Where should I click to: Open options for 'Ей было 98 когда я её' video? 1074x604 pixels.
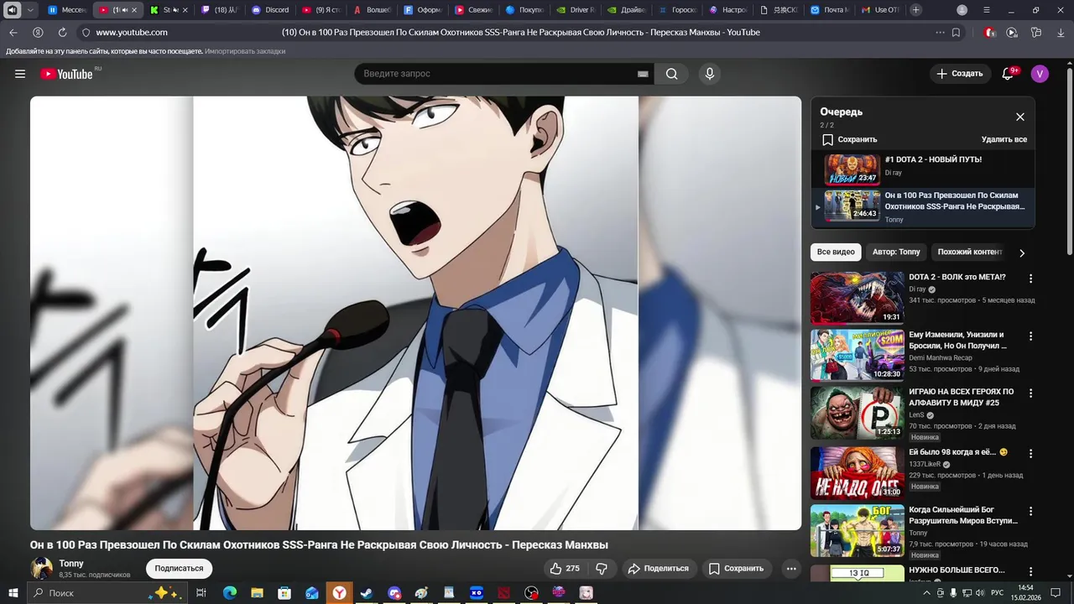pyautogui.click(x=1031, y=453)
